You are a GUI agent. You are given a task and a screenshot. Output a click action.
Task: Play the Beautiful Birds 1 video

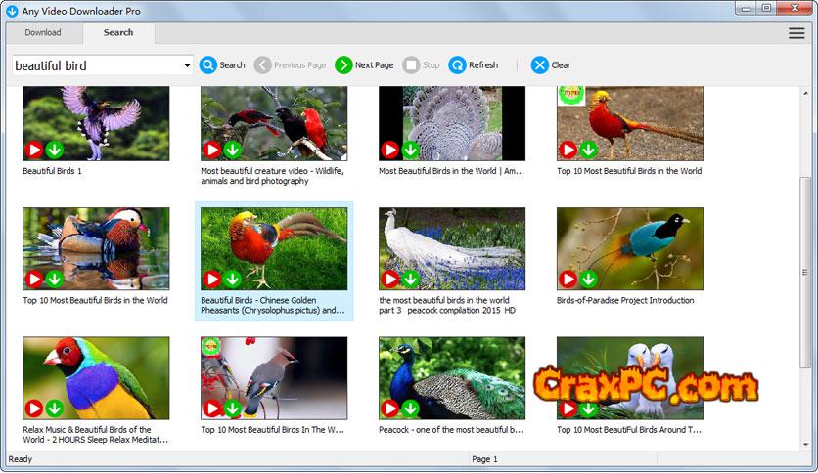(x=33, y=150)
